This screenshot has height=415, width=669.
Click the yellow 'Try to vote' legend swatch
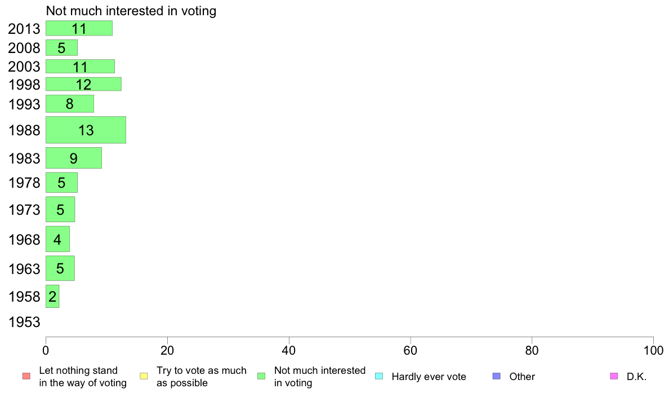(x=144, y=376)
